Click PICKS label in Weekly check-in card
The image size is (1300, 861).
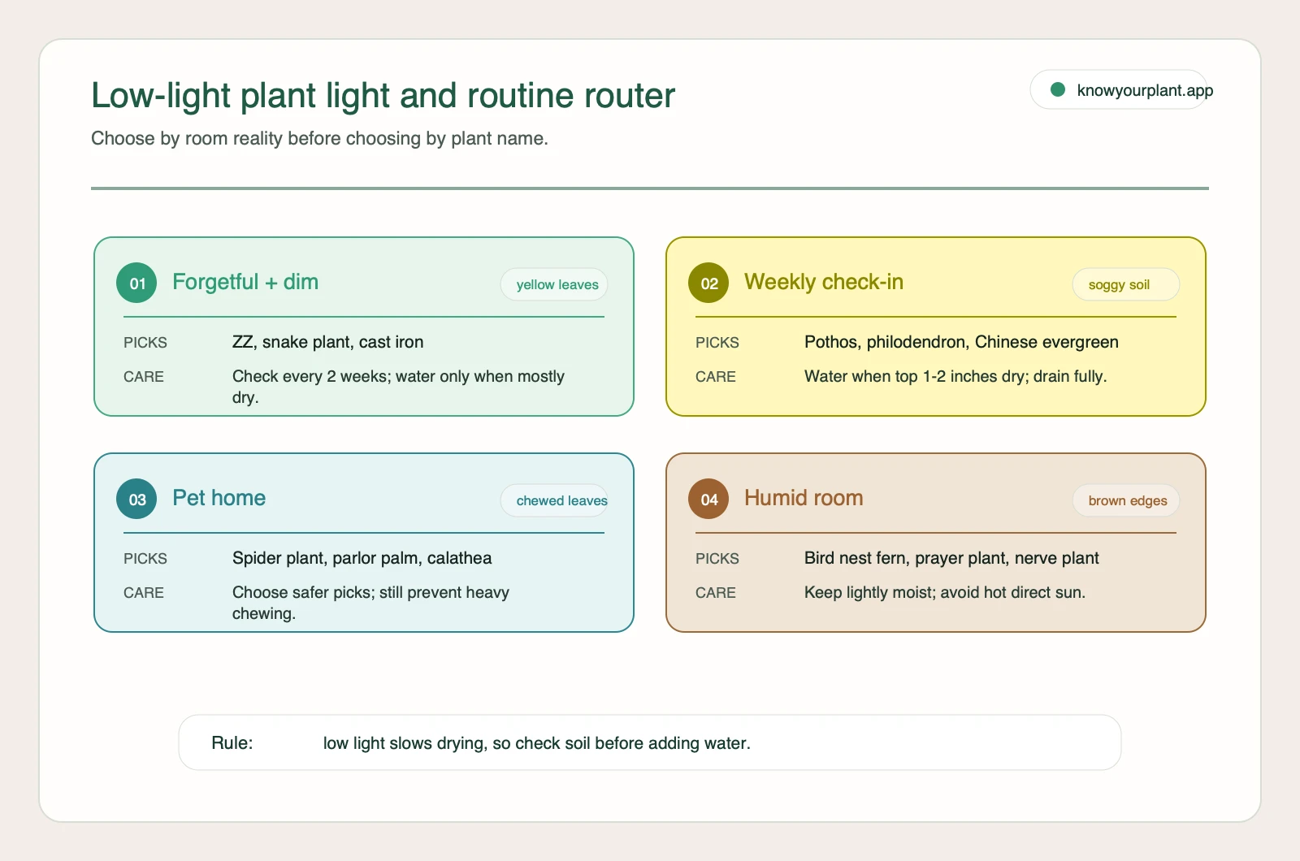coord(717,343)
